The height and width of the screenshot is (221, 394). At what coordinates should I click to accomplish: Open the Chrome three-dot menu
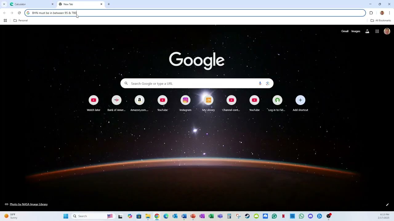coord(389,13)
